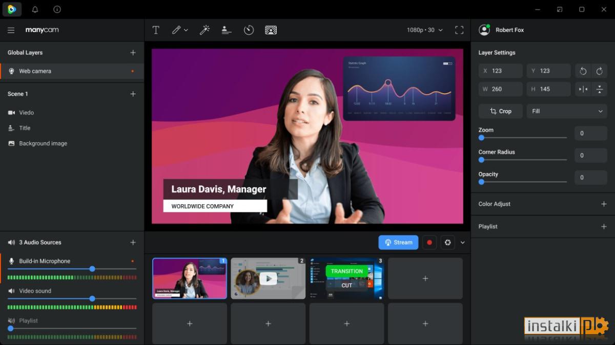The width and height of the screenshot is (615, 345).
Task: Open the timer clock tool
Action: pyautogui.click(x=249, y=30)
